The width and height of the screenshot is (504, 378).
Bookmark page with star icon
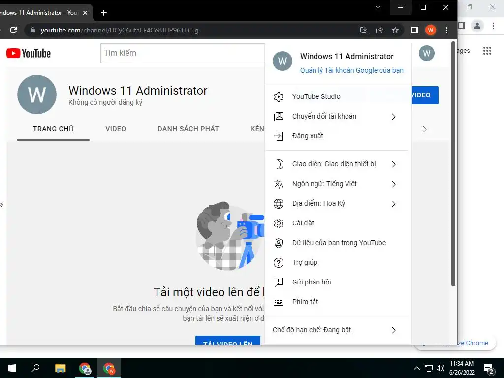395,30
